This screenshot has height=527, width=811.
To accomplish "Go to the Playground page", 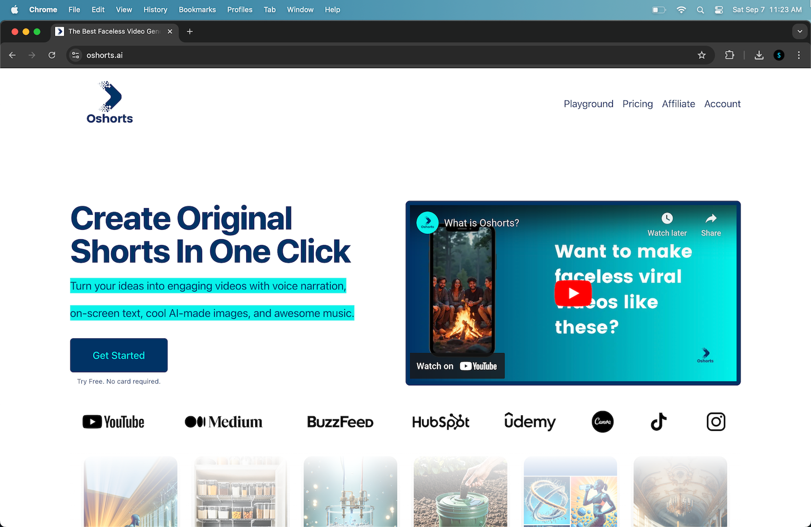I will tap(588, 104).
